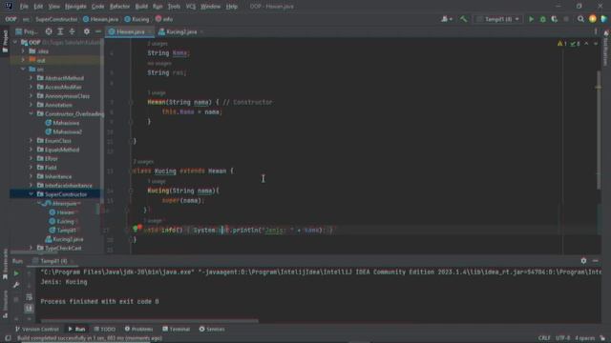Click the wrench icon in Run panel
The height and width of the screenshot is (343, 611).
point(16,285)
